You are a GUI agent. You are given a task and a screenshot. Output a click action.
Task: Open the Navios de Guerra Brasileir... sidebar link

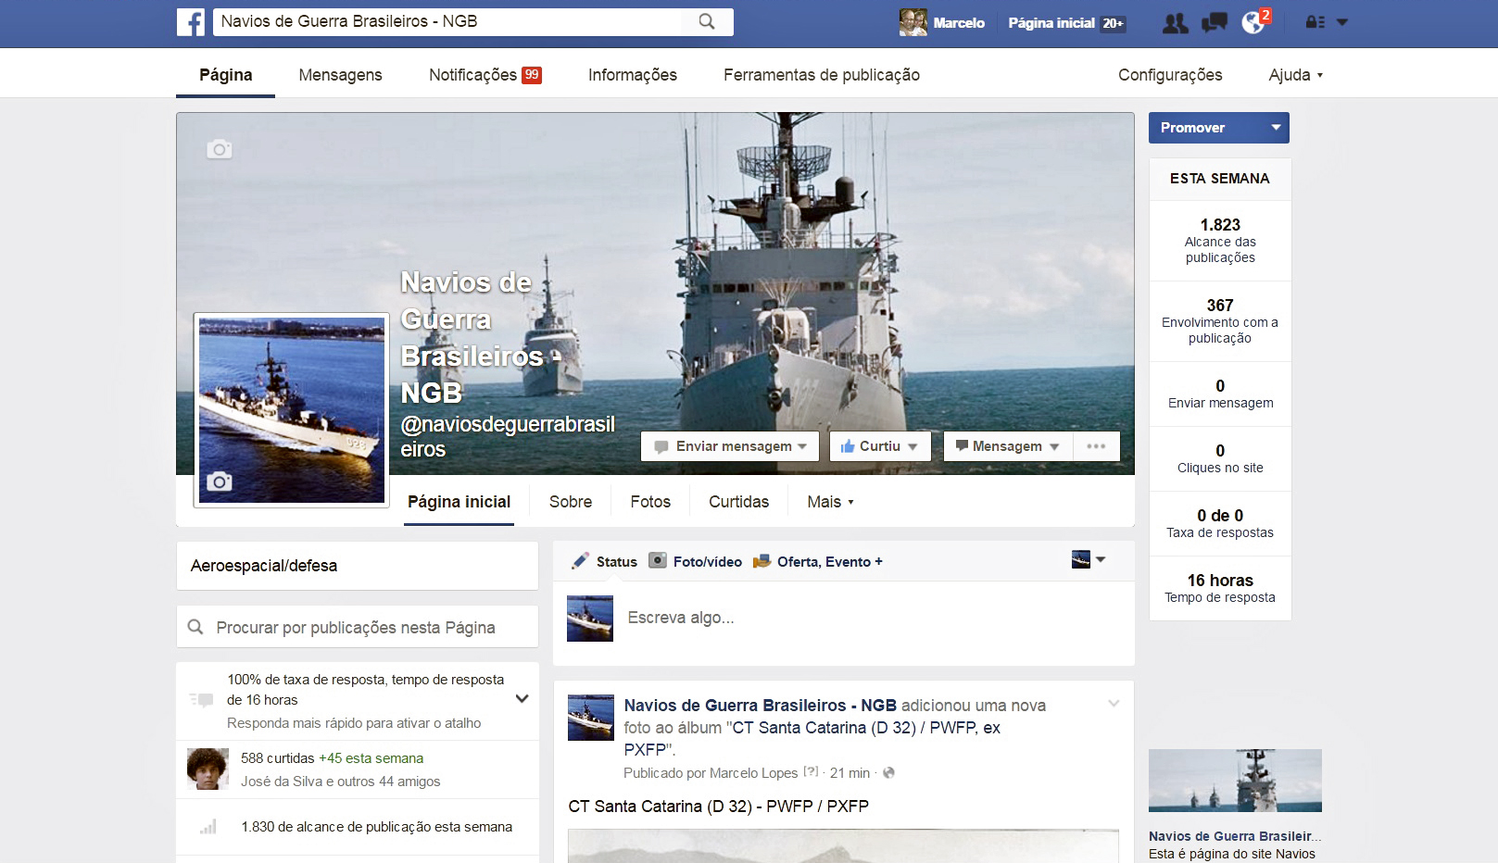1235,836
